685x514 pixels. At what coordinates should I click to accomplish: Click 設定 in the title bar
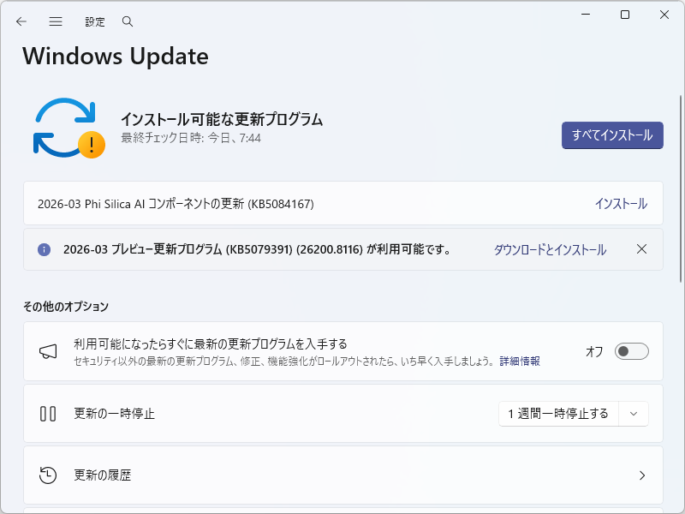pos(94,21)
